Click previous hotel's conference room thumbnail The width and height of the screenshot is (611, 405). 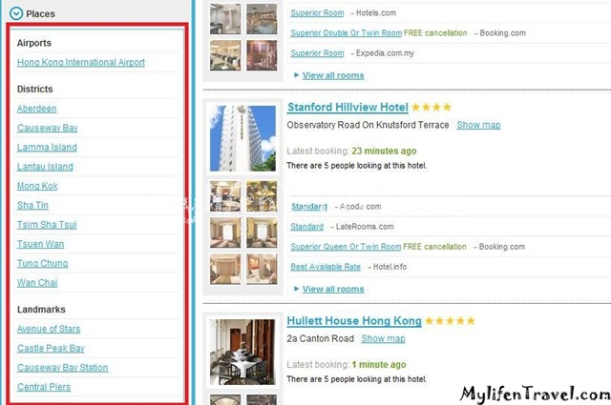pyautogui.click(x=225, y=55)
